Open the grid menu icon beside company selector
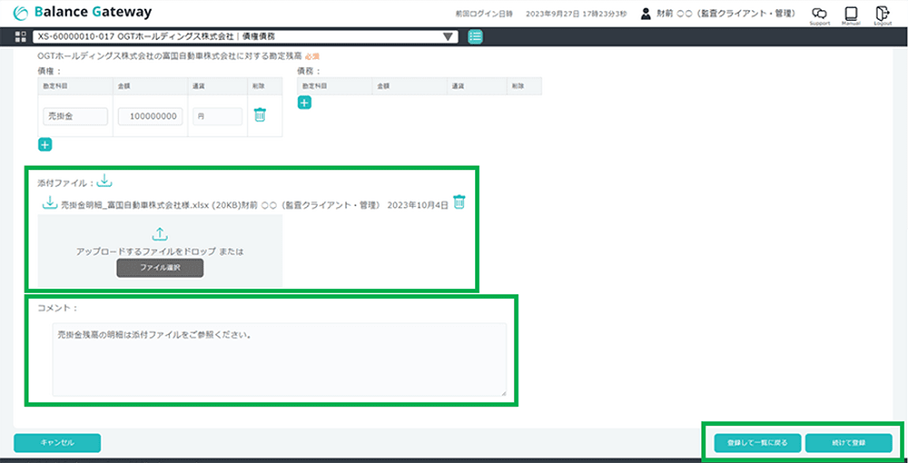Image resolution: width=908 pixels, height=463 pixels. pos(21,36)
